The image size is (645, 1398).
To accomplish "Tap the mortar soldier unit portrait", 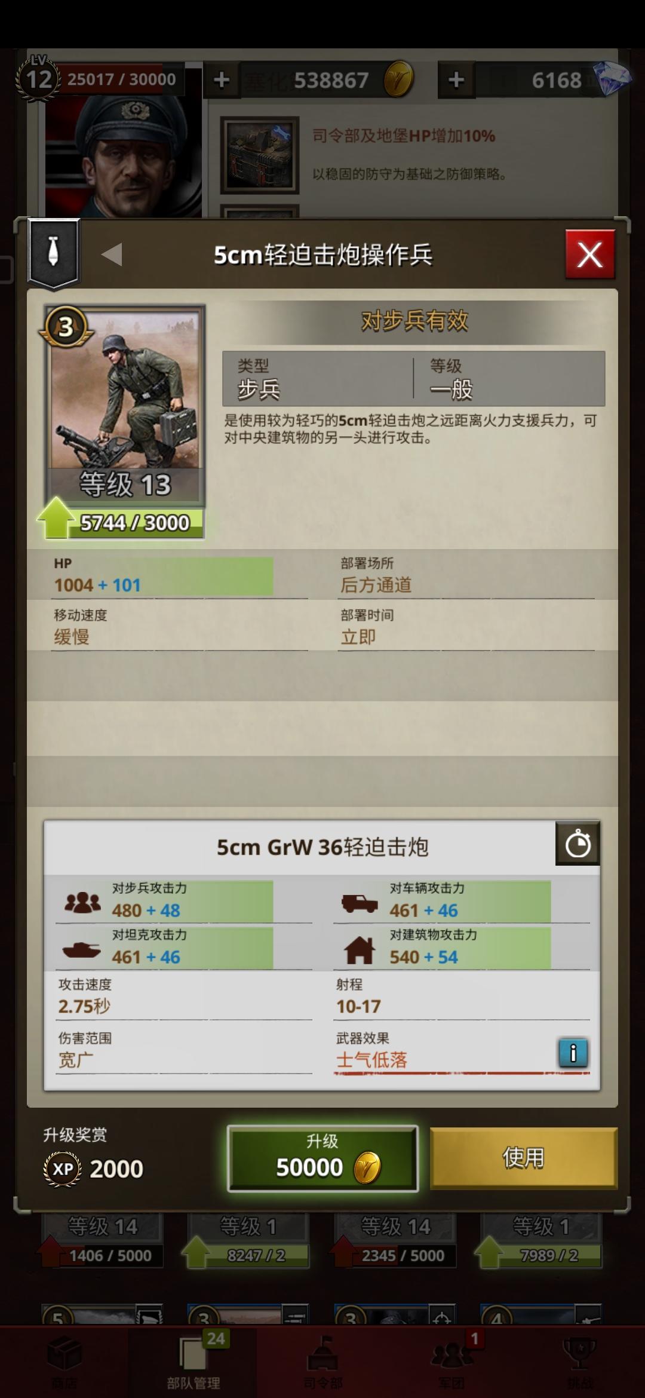I will click(125, 403).
